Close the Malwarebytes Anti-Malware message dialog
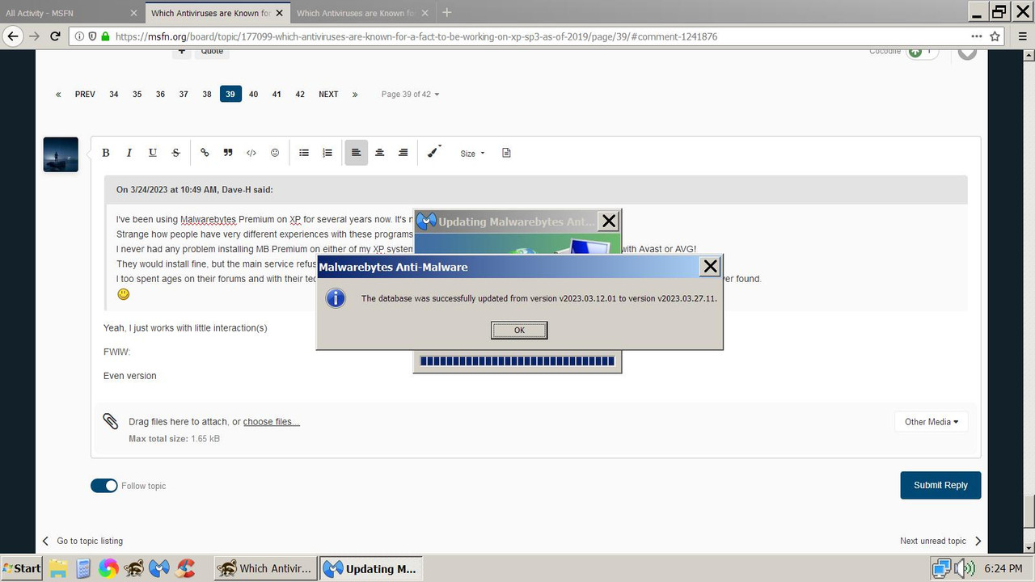Screen dimensions: 1035x582 710,266
